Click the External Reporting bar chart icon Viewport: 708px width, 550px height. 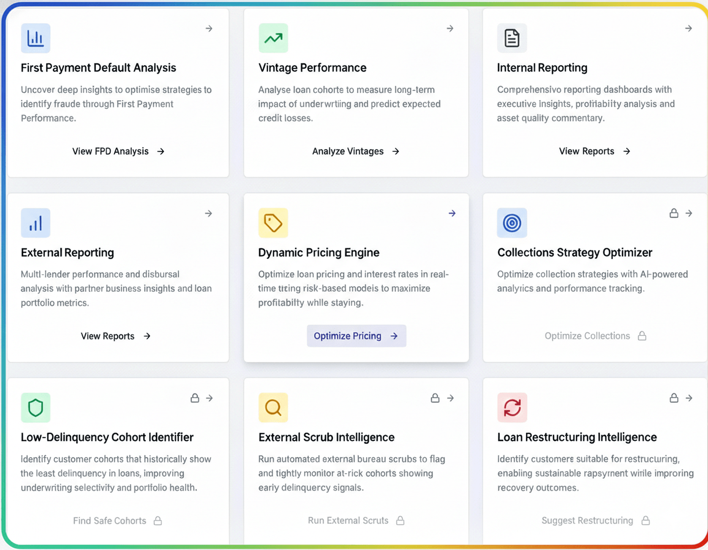35,223
